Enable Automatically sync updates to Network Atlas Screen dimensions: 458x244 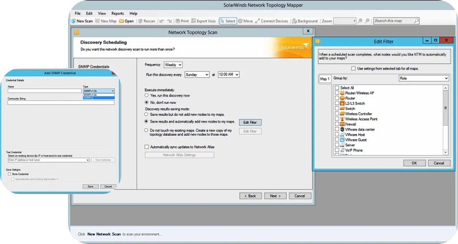coord(146,147)
